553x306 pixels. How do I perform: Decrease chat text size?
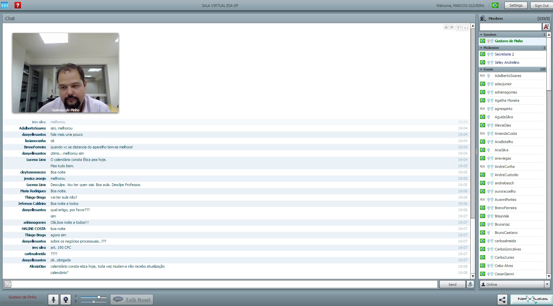[x=466, y=28]
